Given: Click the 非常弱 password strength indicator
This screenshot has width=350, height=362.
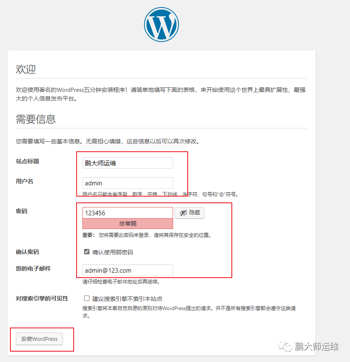Looking at the screenshot, I should click(128, 224).
